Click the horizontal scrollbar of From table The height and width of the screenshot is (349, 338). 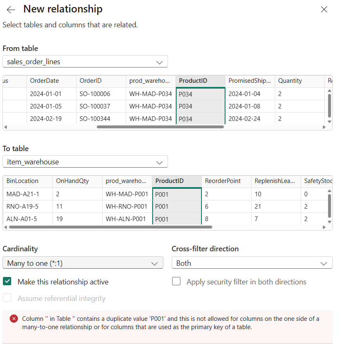(x=160, y=127)
